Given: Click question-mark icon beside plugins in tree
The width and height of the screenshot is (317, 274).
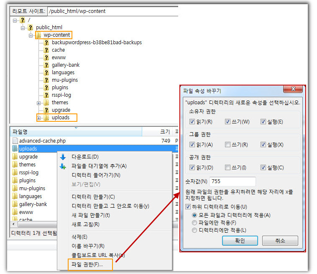Looking at the screenshot, I should [x=46, y=88].
